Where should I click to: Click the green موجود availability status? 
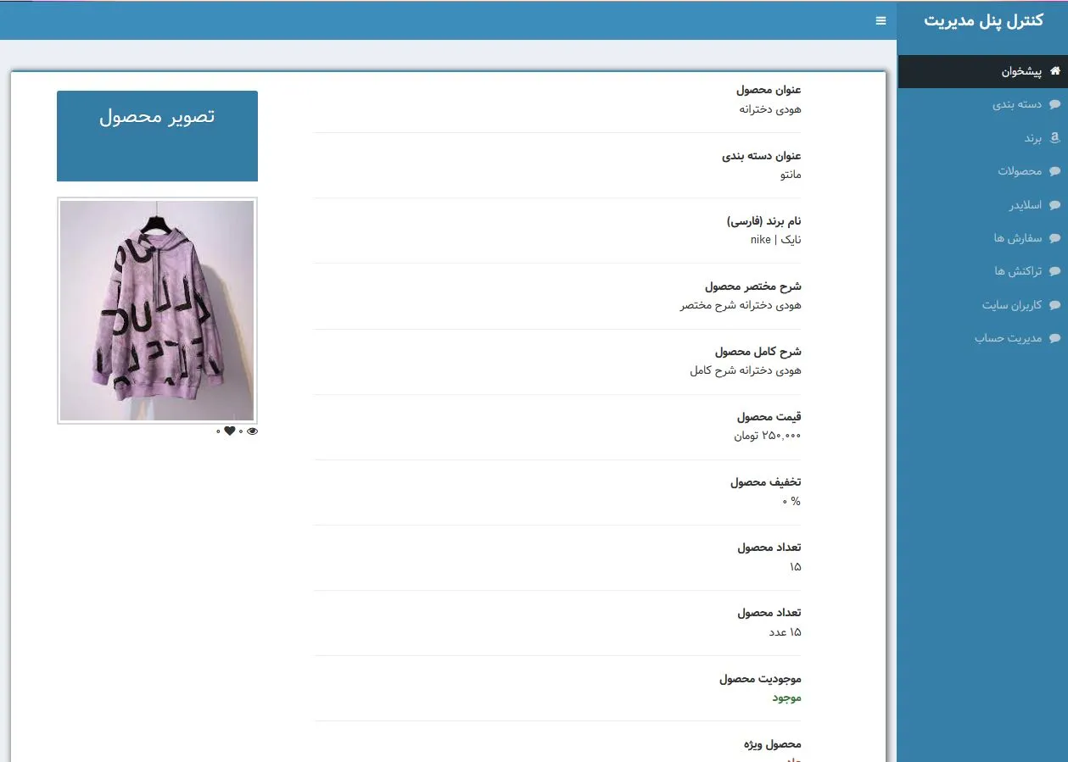click(786, 698)
